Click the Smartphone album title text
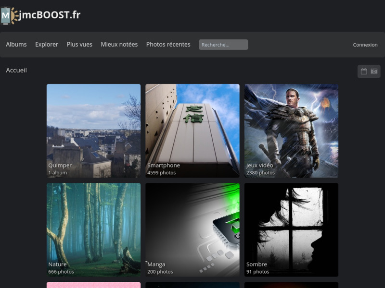Viewport: 385px width, 288px height. (x=164, y=166)
